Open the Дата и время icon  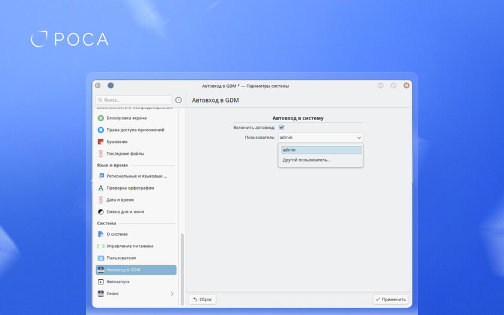pos(100,200)
